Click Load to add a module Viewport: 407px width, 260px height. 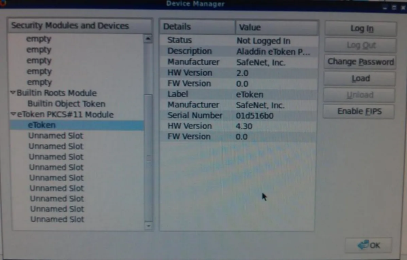[360, 78]
